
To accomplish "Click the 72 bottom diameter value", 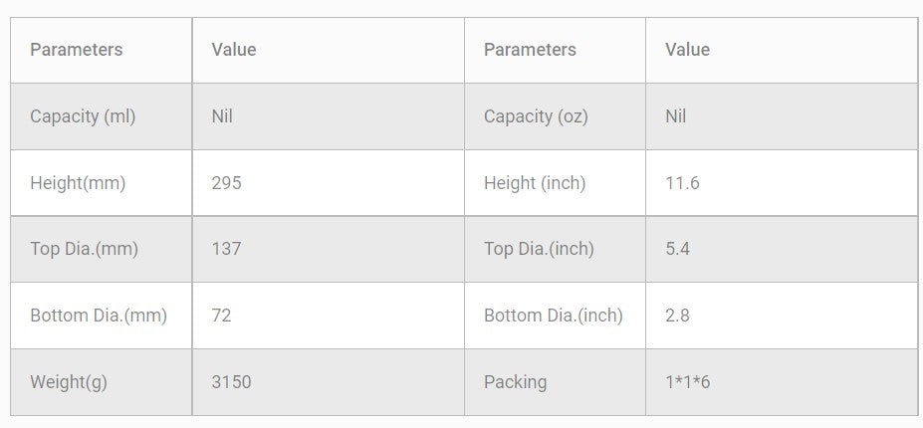I will click(222, 316).
